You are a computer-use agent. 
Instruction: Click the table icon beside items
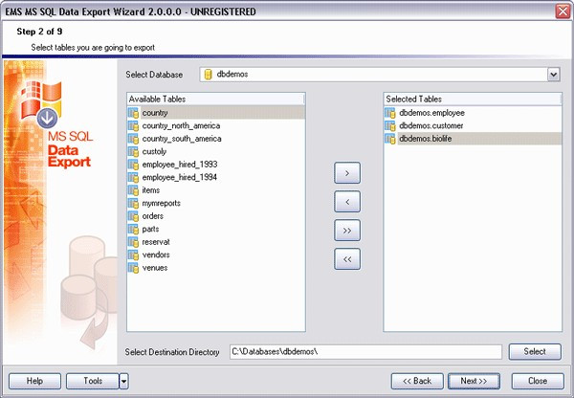[134, 190]
